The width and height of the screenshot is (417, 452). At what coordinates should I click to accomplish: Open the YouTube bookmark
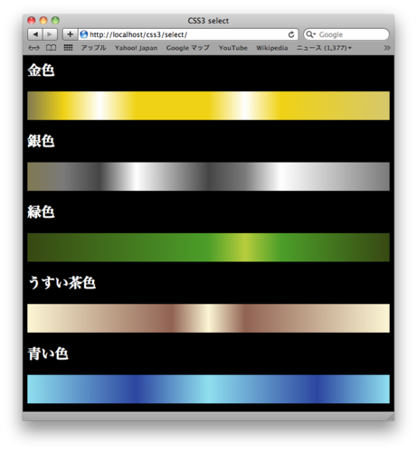click(233, 48)
